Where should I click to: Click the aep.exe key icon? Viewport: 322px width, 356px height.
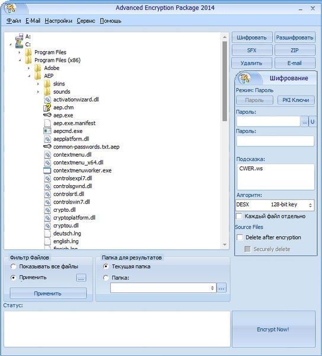pyautogui.click(x=47, y=115)
